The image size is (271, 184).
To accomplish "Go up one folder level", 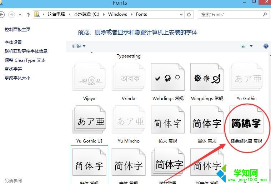I will pos(28,15).
